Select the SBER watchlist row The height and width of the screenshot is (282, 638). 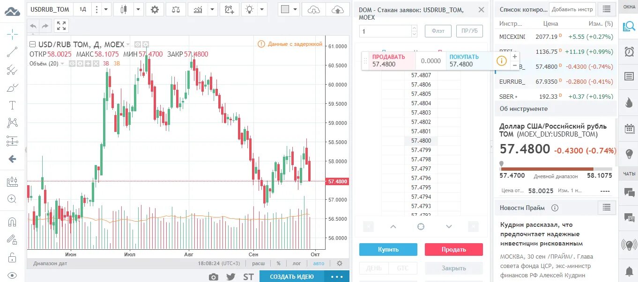(556, 97)
